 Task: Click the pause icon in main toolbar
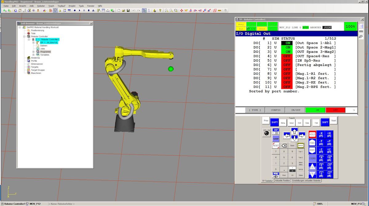(84, 10)
